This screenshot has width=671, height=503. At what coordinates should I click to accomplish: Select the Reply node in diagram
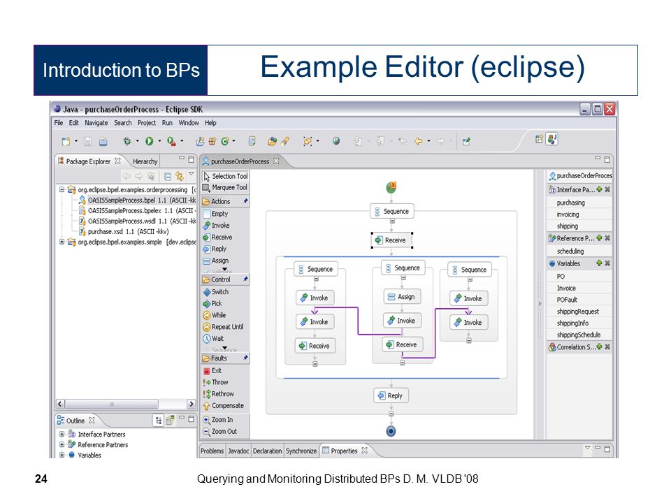coord(390,395)
